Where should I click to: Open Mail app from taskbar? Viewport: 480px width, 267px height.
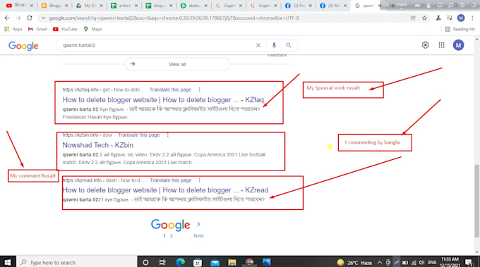point(215,262)
